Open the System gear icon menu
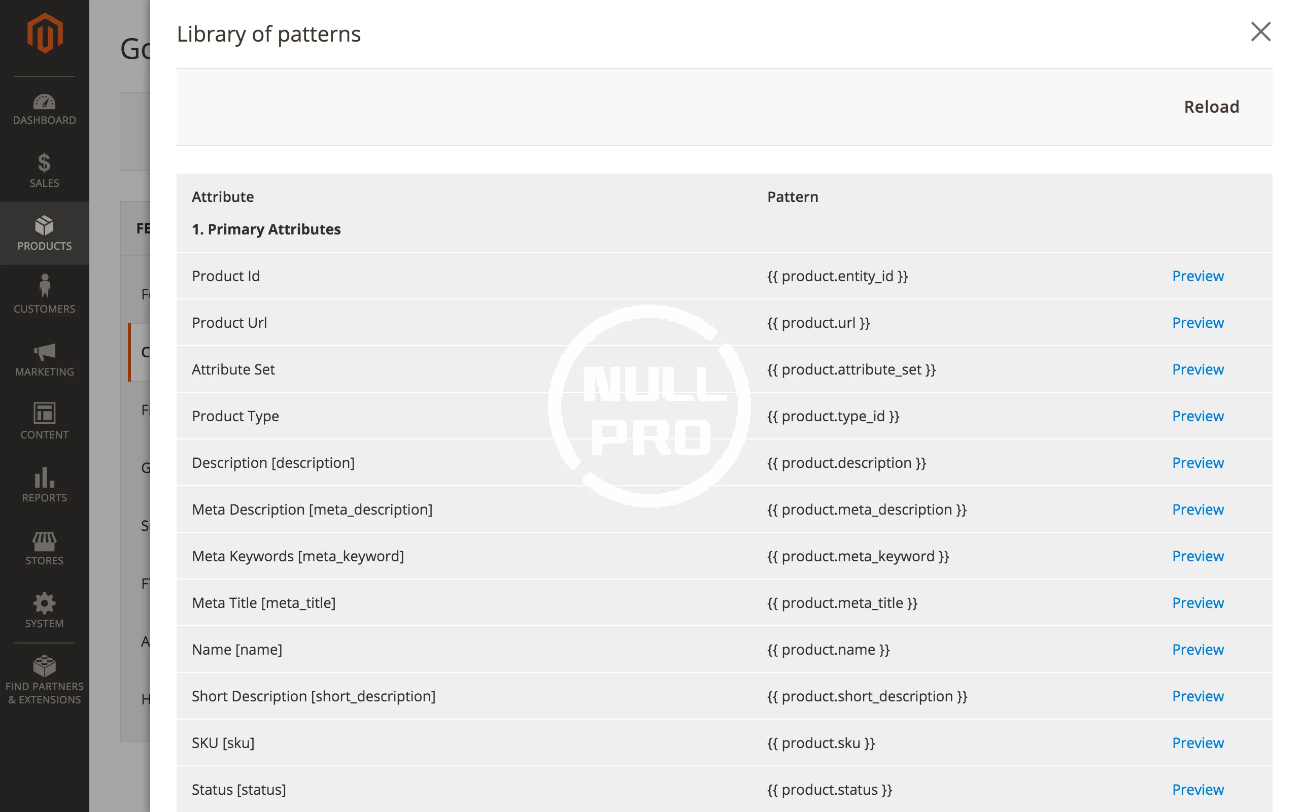The image size is (1299, 812). coord(45,603)
